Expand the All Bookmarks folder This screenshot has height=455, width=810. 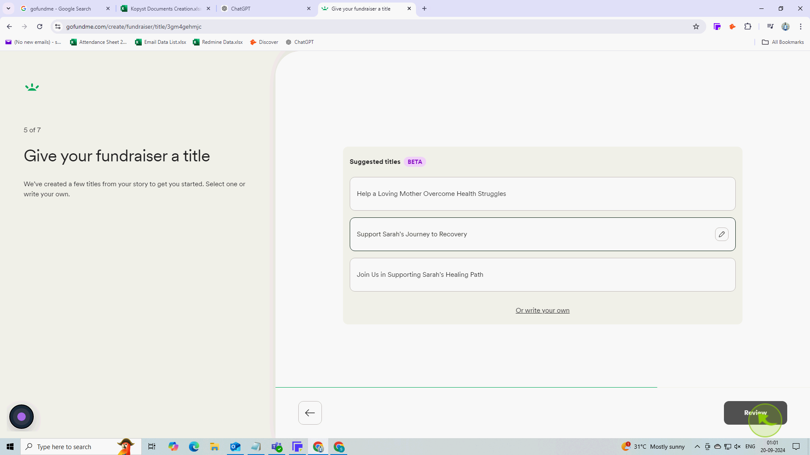click(782, 42)
